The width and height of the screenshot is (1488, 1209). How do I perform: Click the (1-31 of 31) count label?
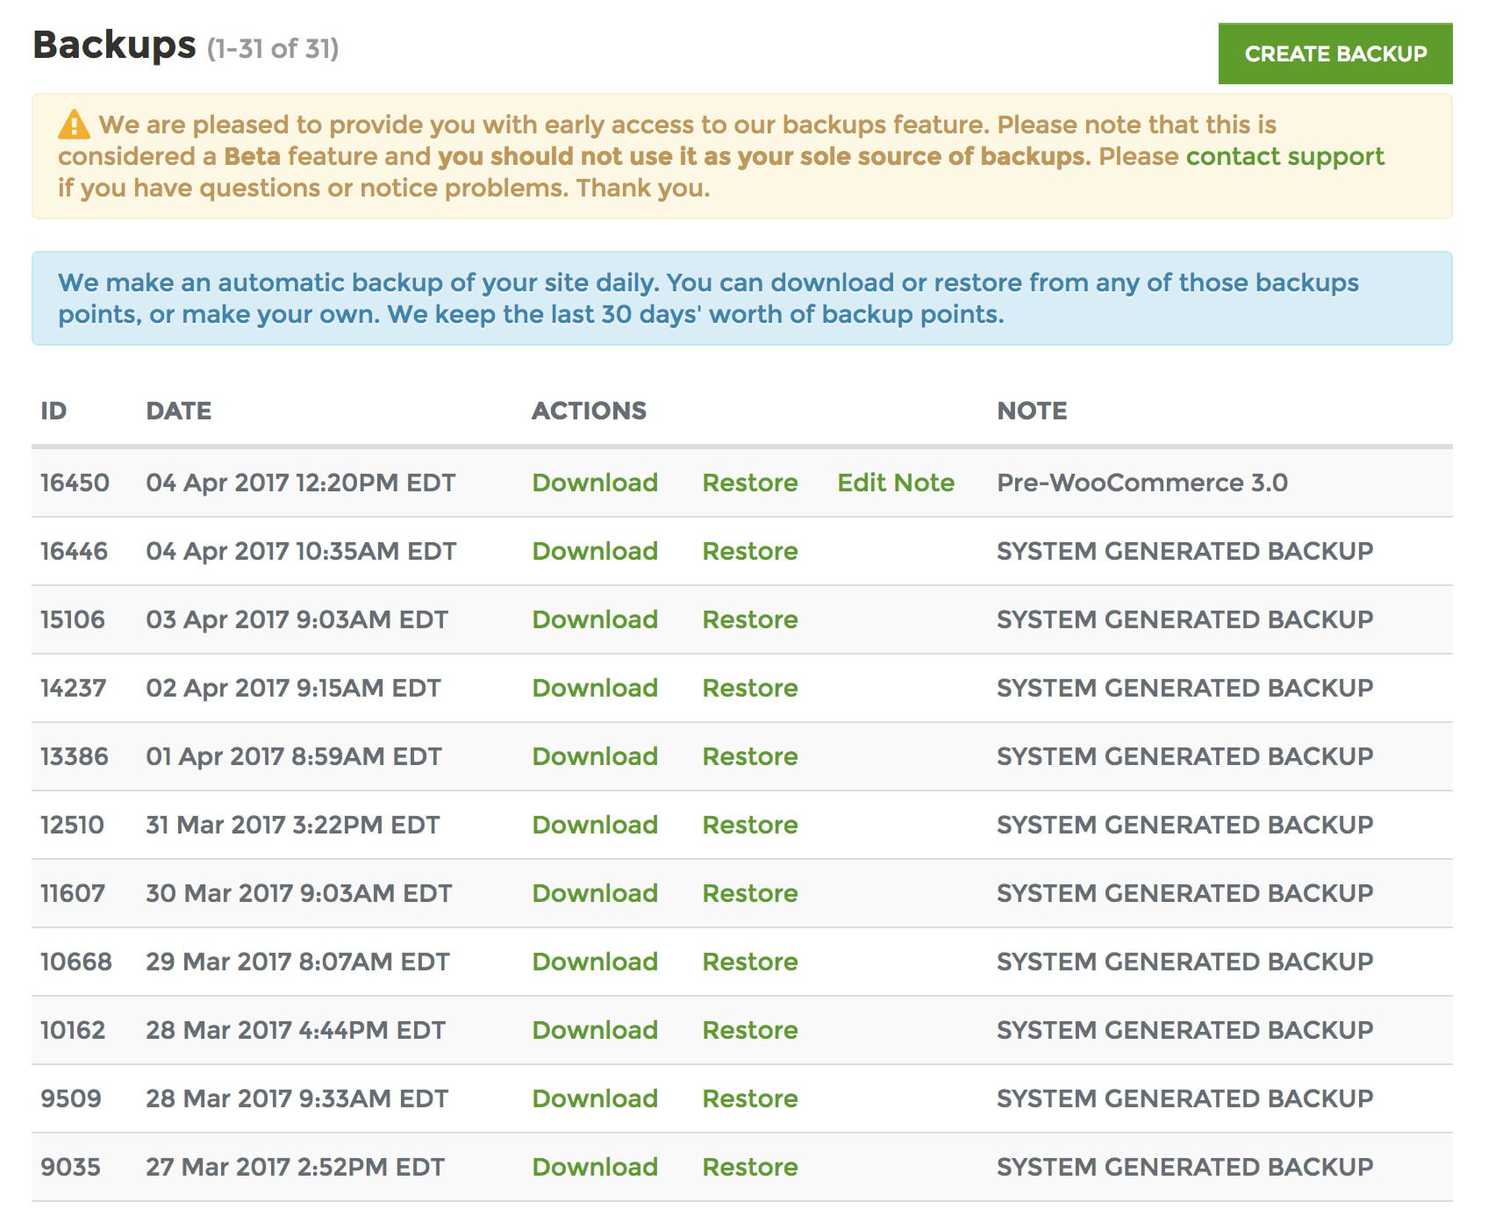(273, 48)
